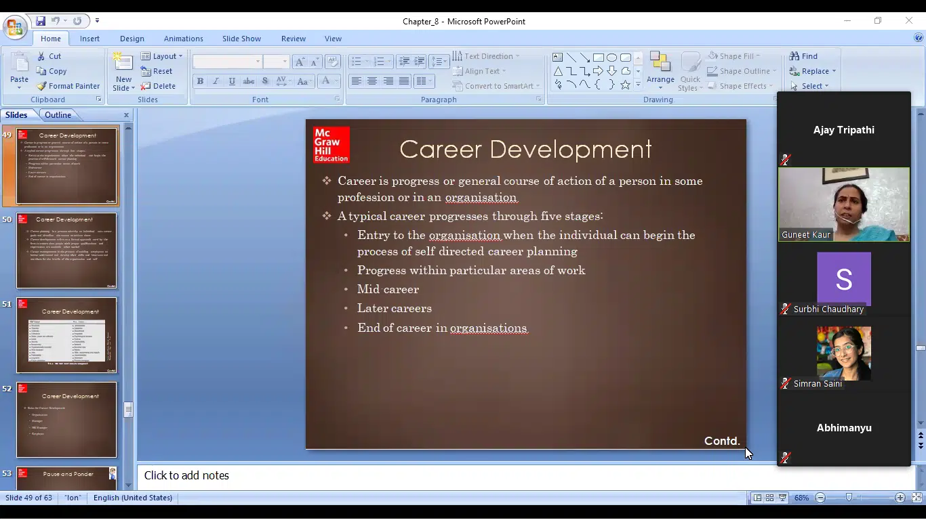
Task: Open the Replace dropdown arrow
Action: click(834, 71)
